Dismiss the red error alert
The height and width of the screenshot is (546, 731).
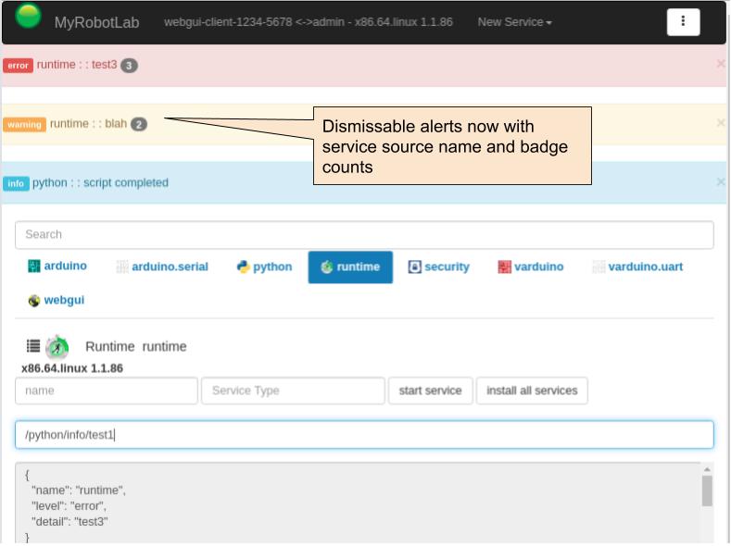coord(721,64)
